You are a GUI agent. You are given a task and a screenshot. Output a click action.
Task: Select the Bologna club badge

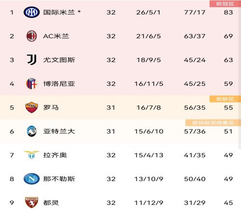[x=31, y=83]
